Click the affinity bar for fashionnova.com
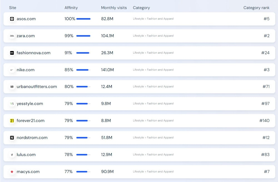The image size is (278, 182). coord(83,53)
